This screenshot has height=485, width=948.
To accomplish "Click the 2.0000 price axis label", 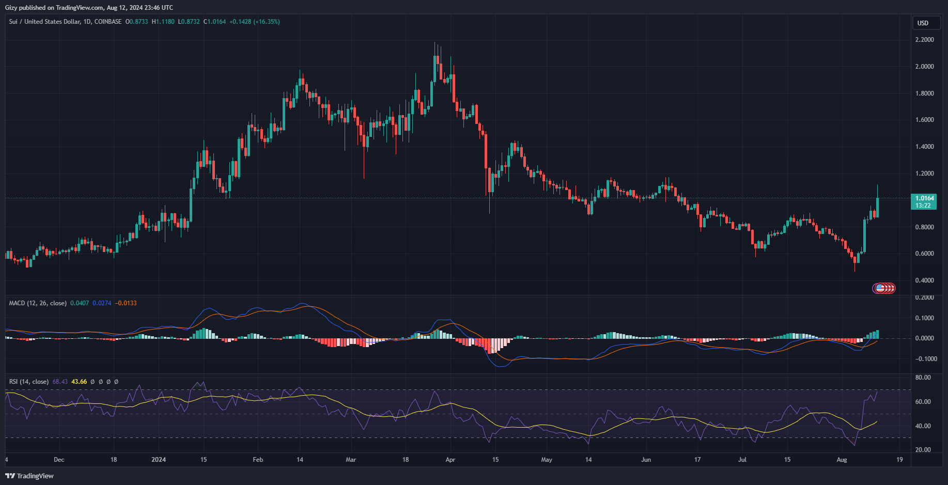I will tap(925, 67).
